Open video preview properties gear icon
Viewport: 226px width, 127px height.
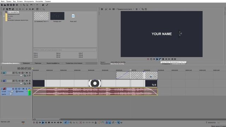(102, 9)
